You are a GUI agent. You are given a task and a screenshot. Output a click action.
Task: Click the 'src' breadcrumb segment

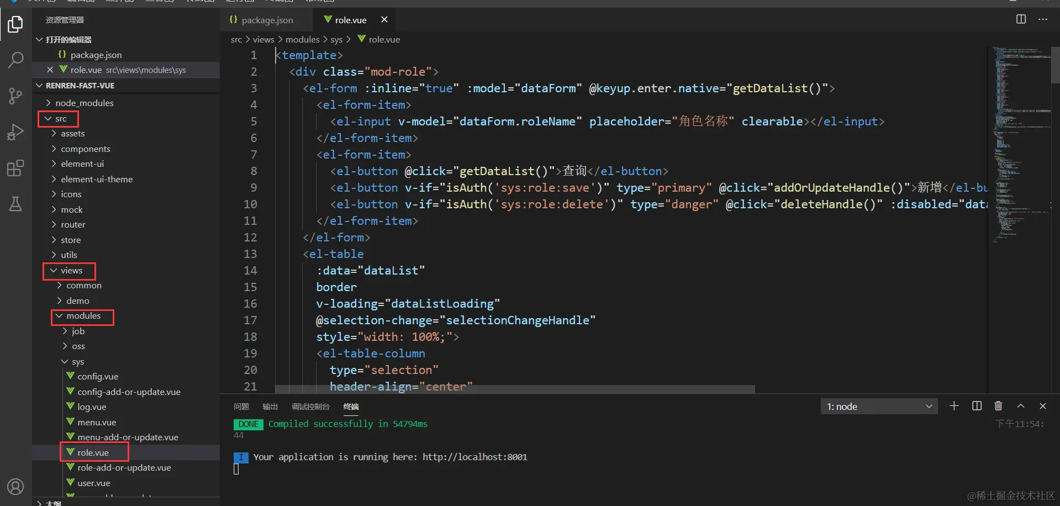[x=236, y=40]
